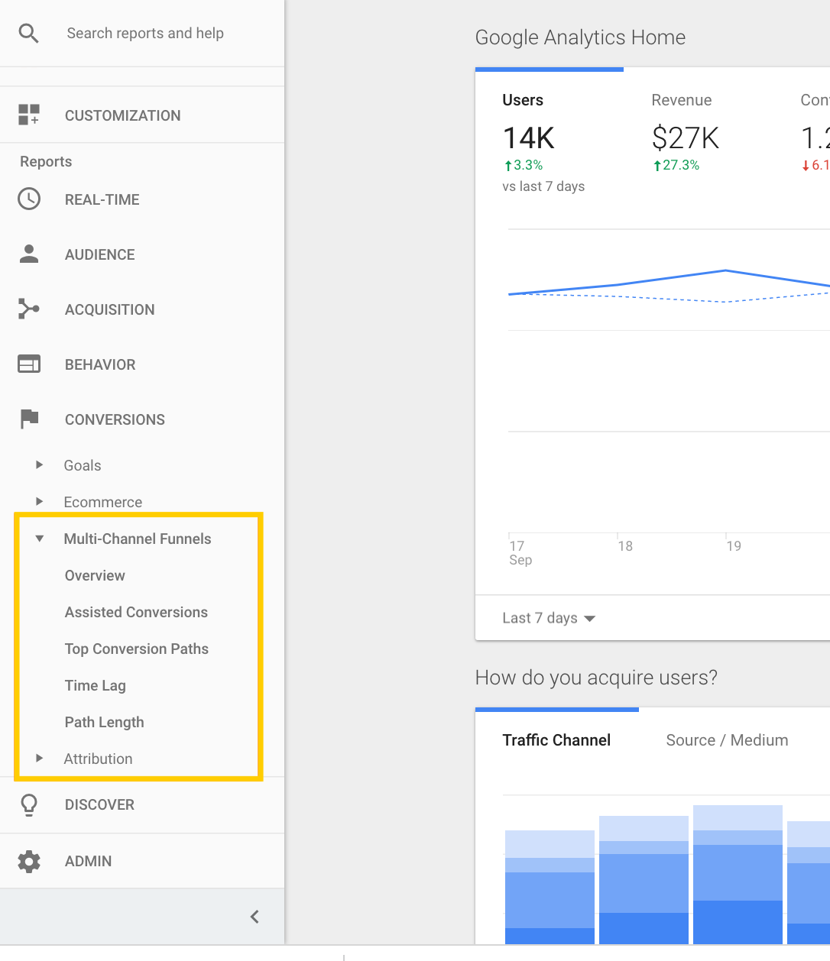
Task: Select the Users metric tab
Action: click(523, 100)
